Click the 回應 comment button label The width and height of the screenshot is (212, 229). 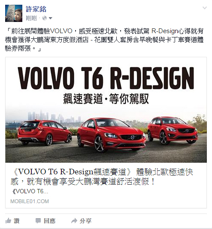coord(50,221)
